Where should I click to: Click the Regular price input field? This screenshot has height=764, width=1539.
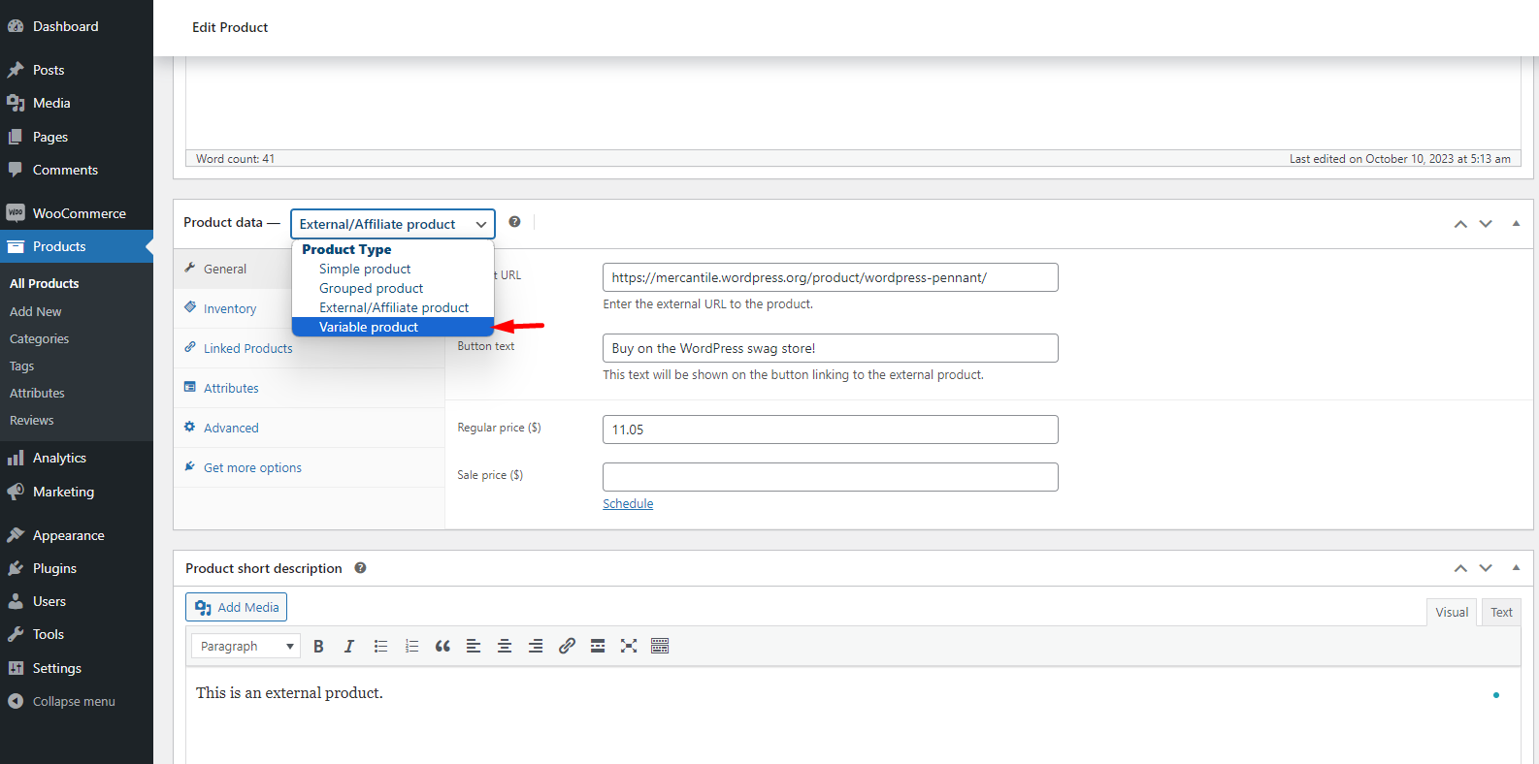[830, 430]
